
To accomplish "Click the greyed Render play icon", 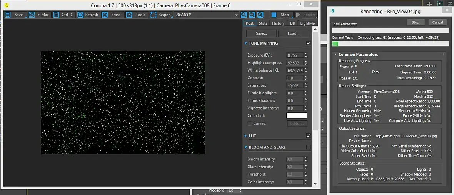I will coord(298,15).
